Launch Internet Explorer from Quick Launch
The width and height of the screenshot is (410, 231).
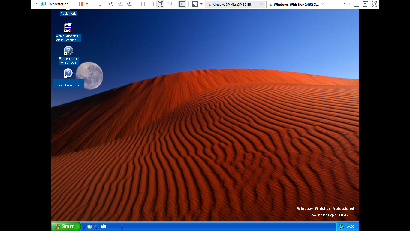[x=96, y=226]
